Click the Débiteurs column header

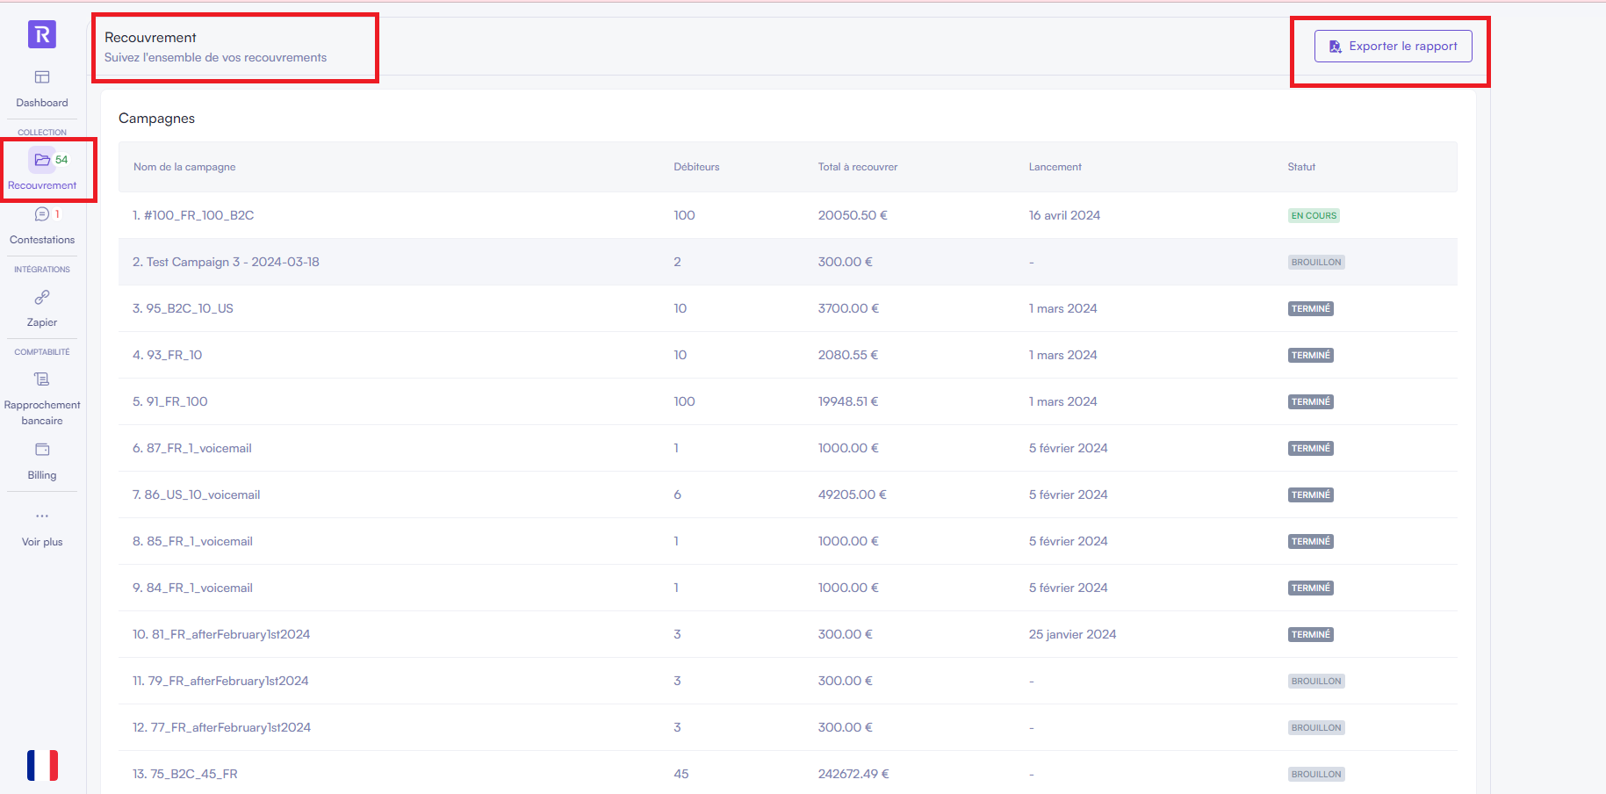(696, 167)
